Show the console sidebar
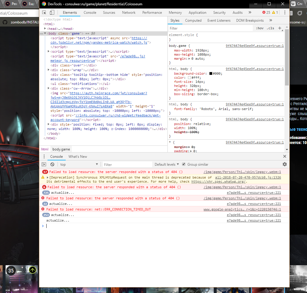Screen dimensions: 307x293 tap(44, 165)
